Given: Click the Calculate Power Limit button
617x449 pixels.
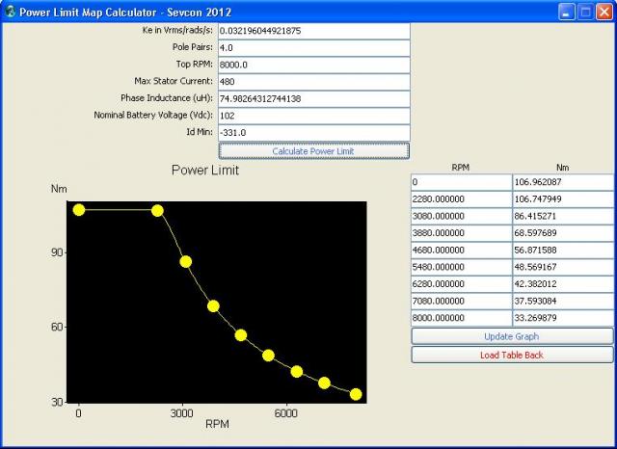Looking at the screenshot, I should 314,151.
